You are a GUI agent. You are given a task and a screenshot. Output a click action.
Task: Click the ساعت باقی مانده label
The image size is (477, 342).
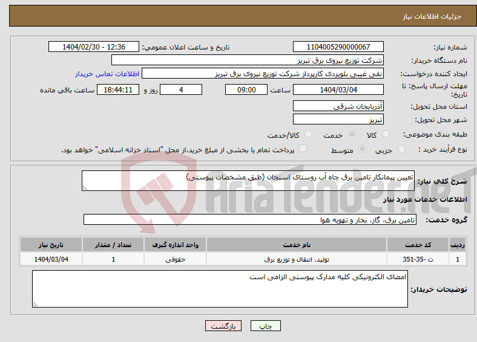(67, 90)
